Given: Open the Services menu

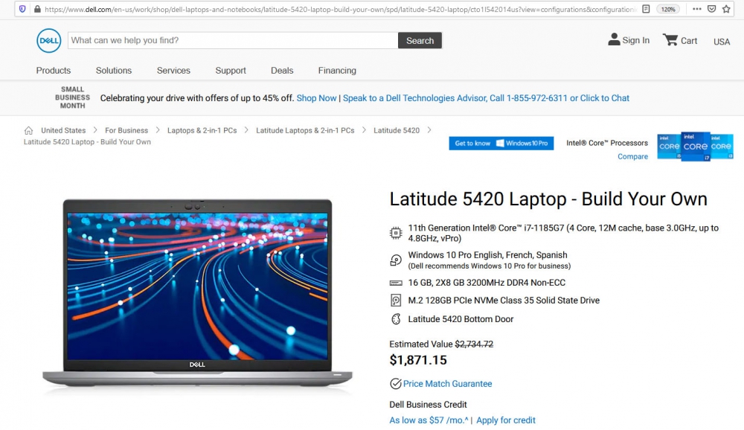Looking at the screenshot, I should [173, 70].
